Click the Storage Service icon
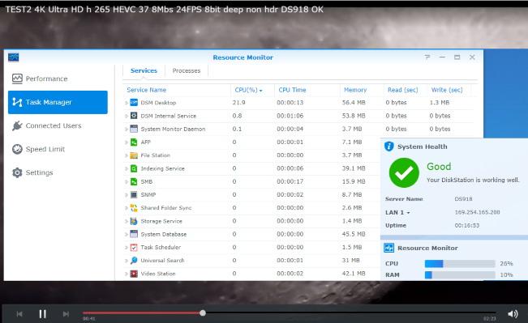This screenshot has width=528, height=323. tap(134, 221)
